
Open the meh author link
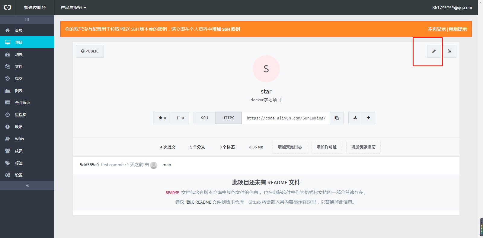pos(167,165)
